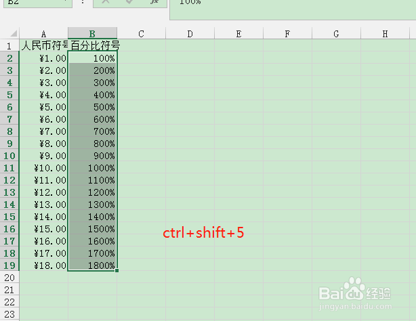This screenshot has width=416, height=321.
Task: Click cell containing ¥1.00
Action: pos(44,58)
